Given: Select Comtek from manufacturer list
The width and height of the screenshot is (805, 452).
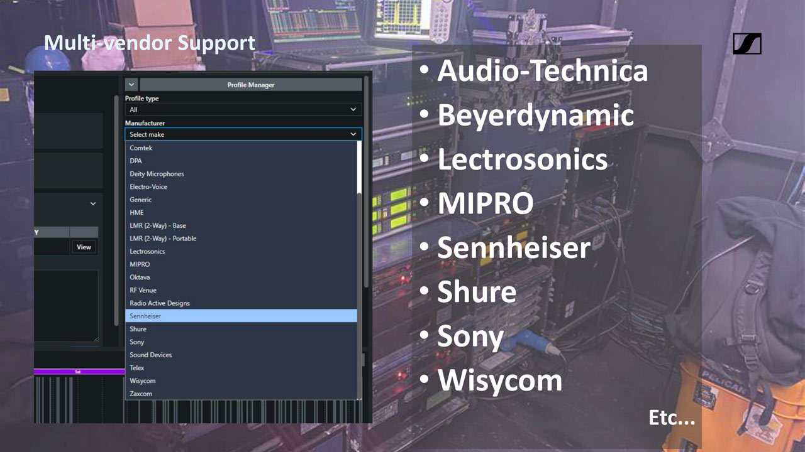Looking at the screenshot, I should 241,148.
